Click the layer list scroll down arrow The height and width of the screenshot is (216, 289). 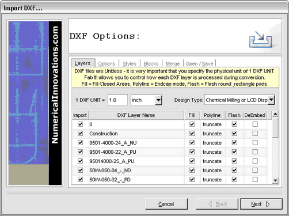(275, 180)
